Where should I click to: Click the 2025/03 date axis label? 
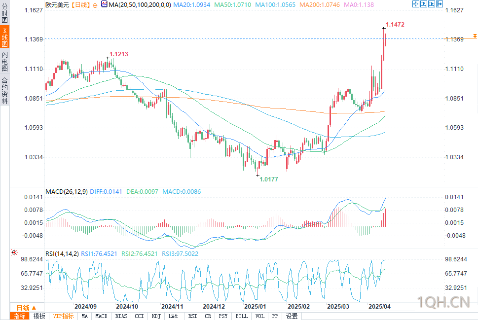(x=338, y=307)
